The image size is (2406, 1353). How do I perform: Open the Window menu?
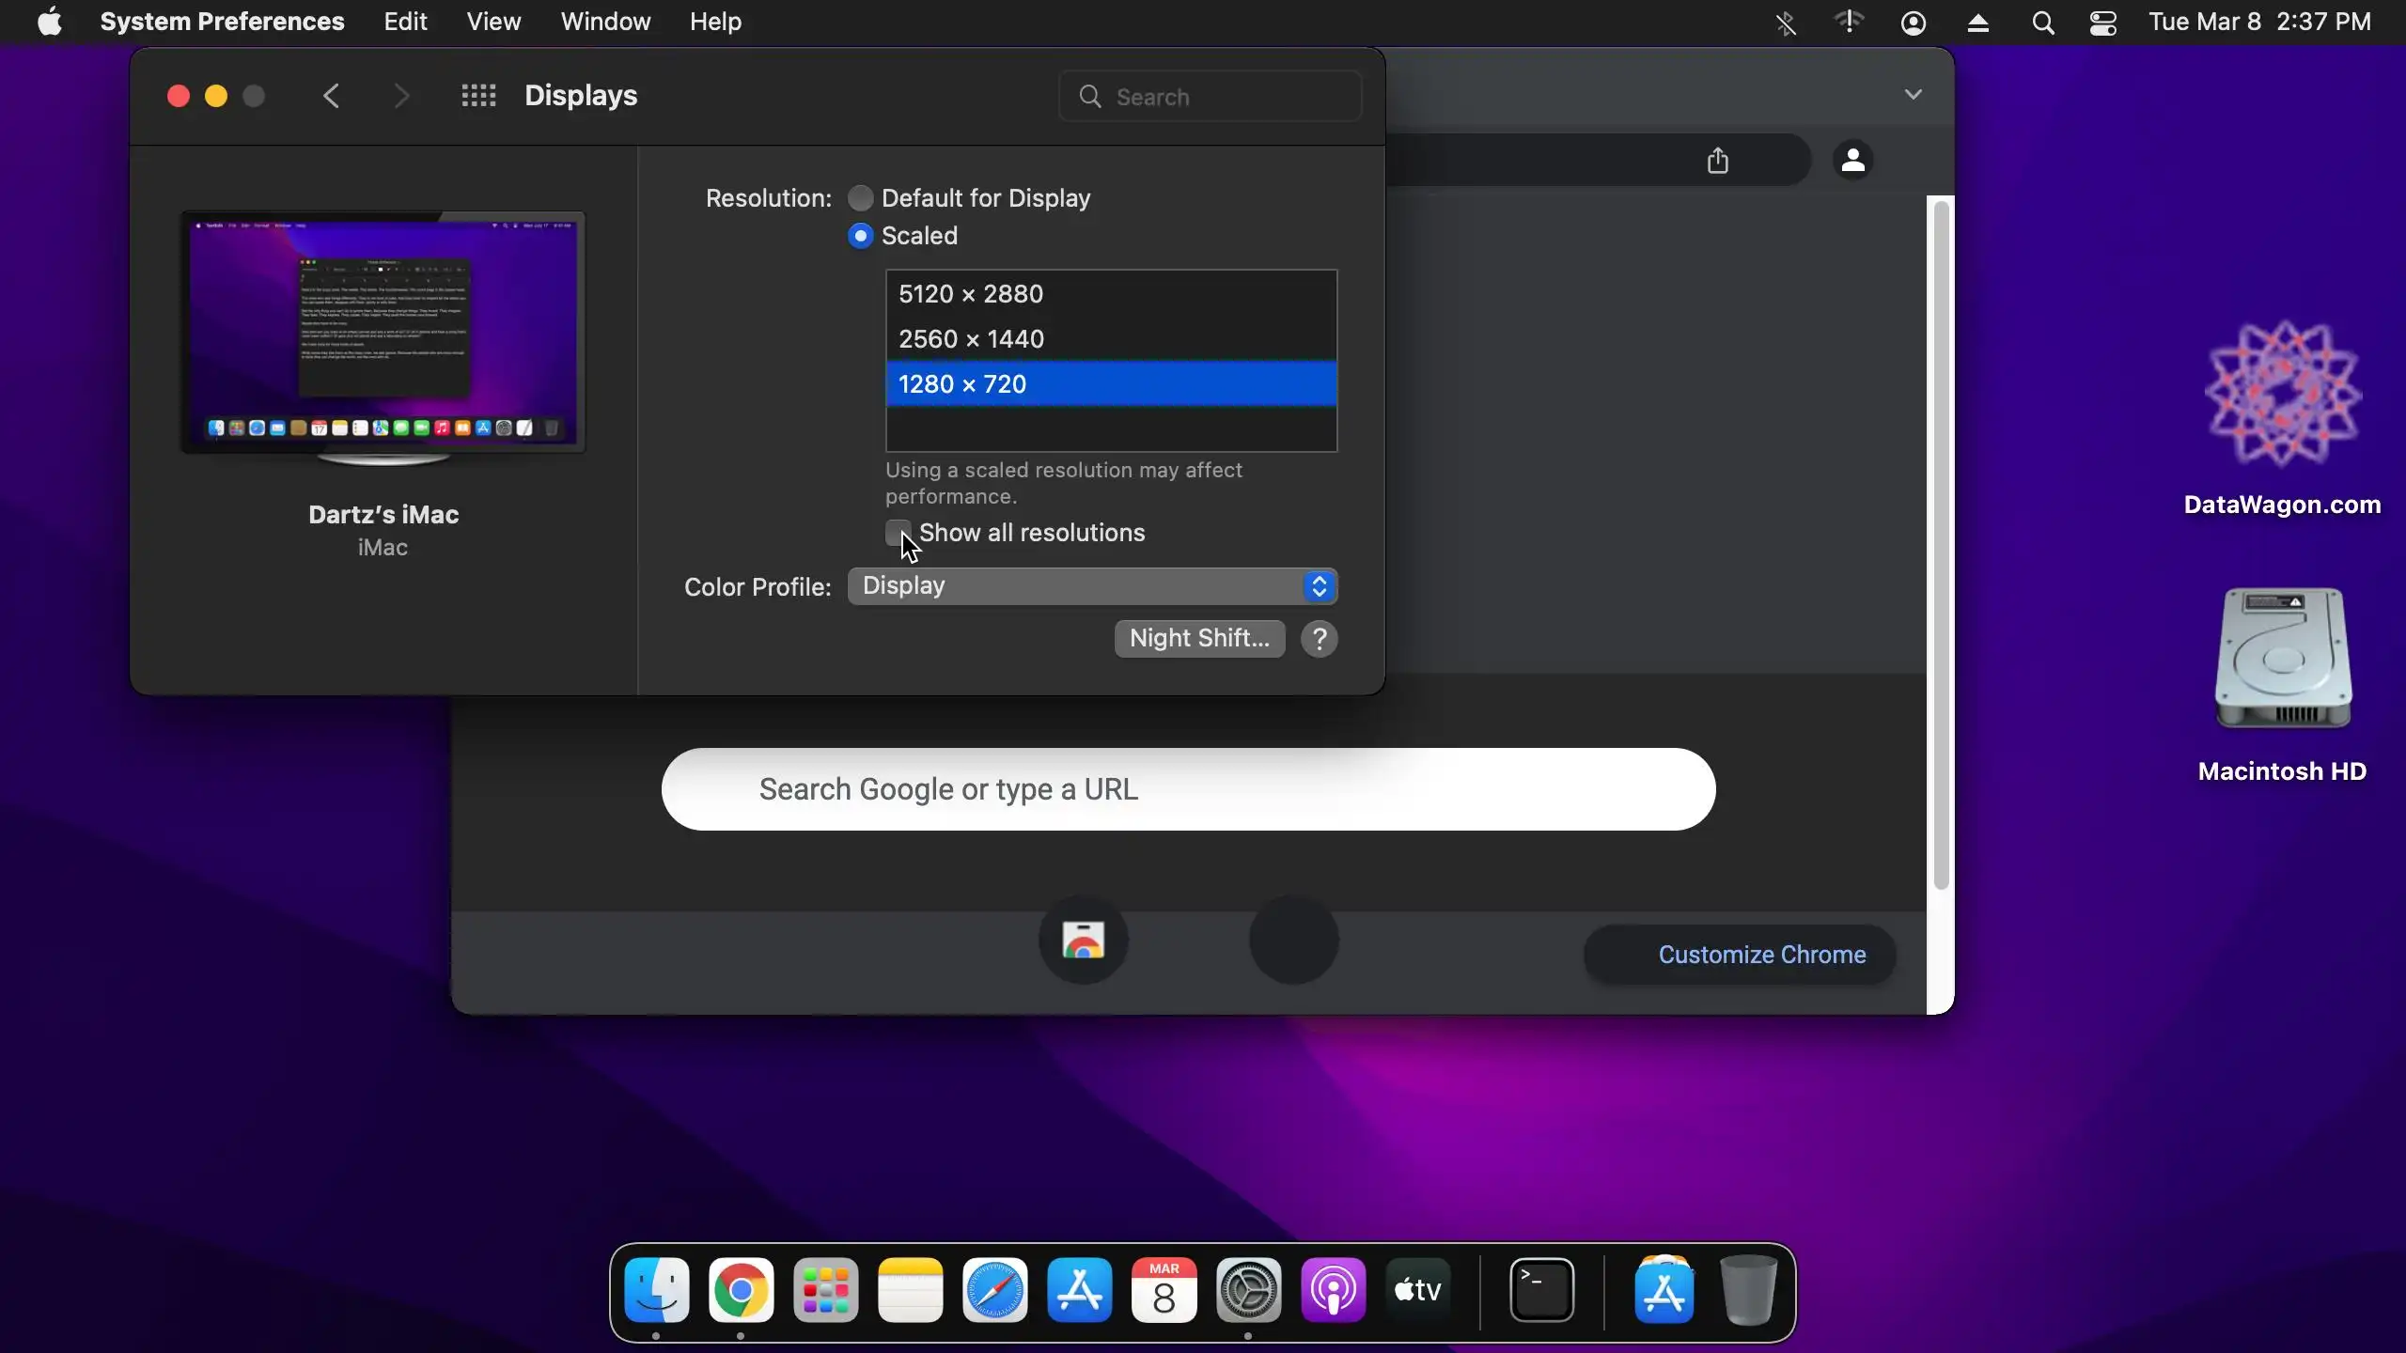pos(605,22)
